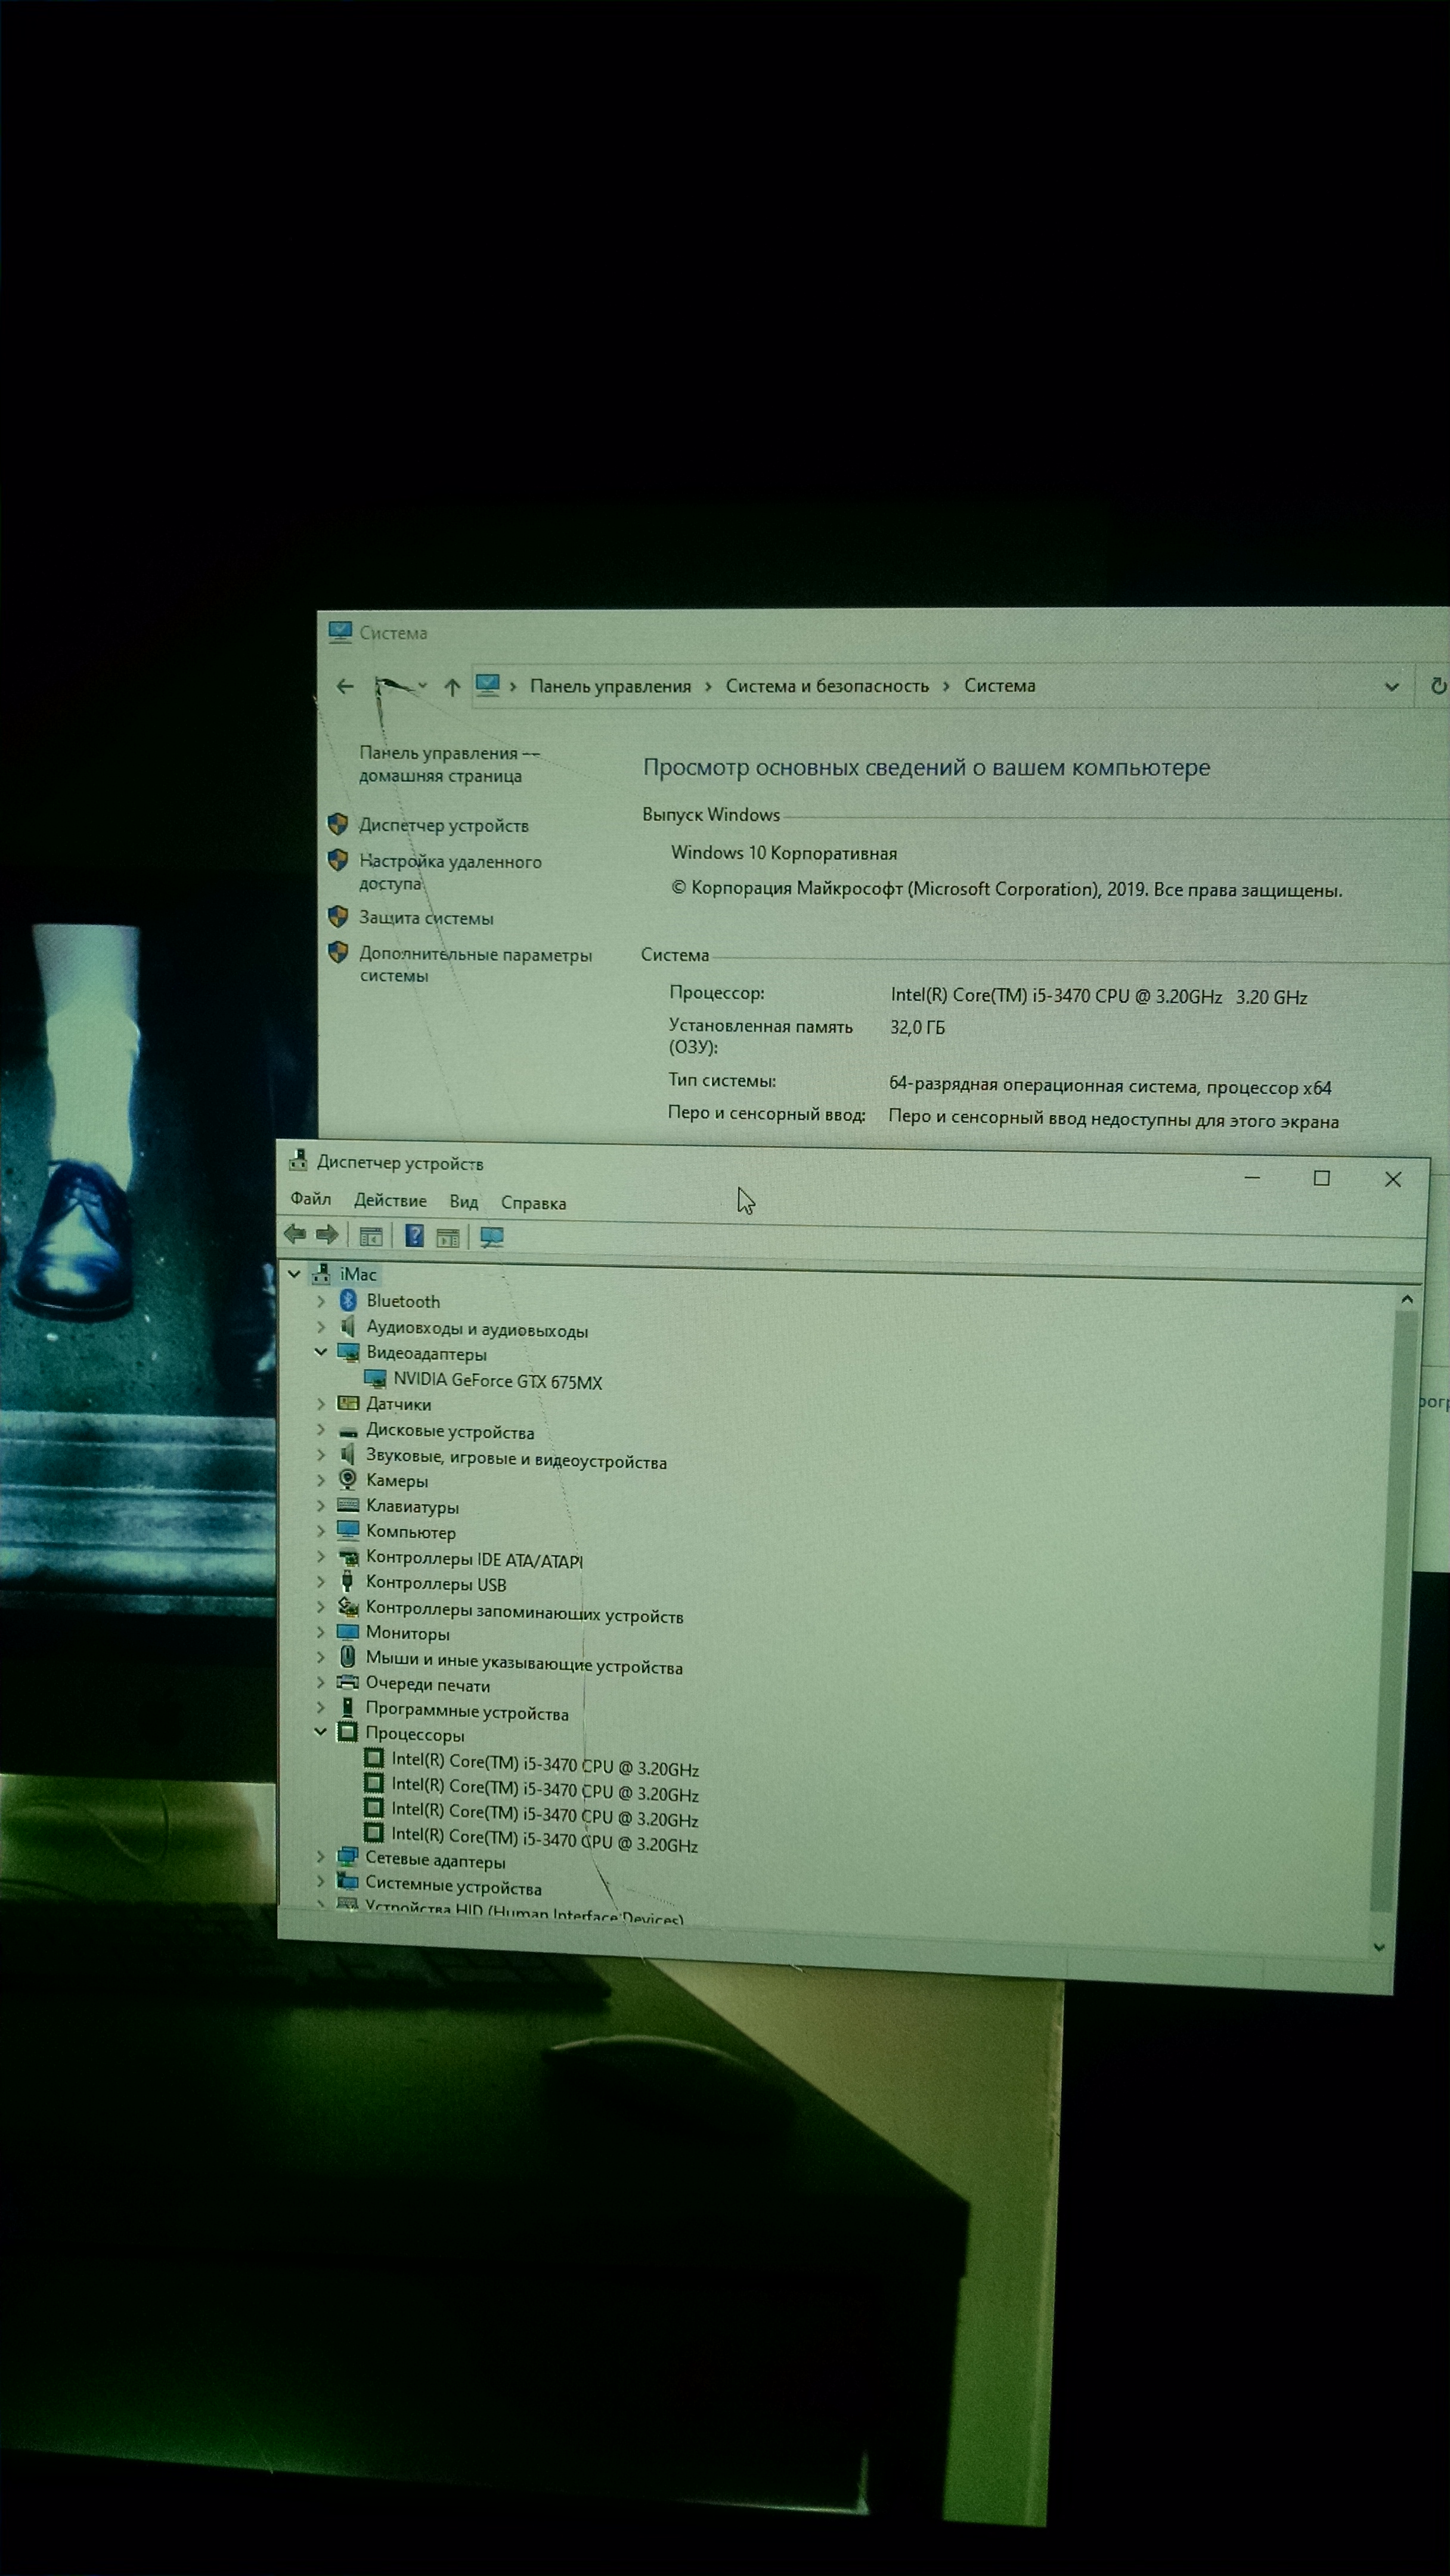Click the up arrow in System window navigation
This screenshot has width=1450, height=2576.
tap(452, 687)
